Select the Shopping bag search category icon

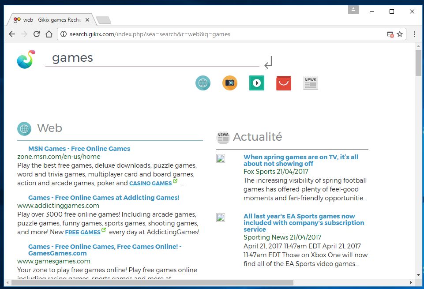pos(284,83)
